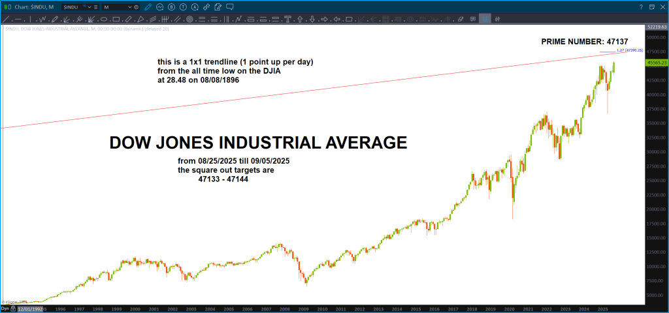
Task: Toggle the Dyn scaling mode label
Action: (5, 308)
